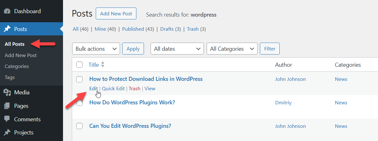Screen dimensions: 378x141
Task: Click the Projects pin icon
Action: [x=7, y=133]
